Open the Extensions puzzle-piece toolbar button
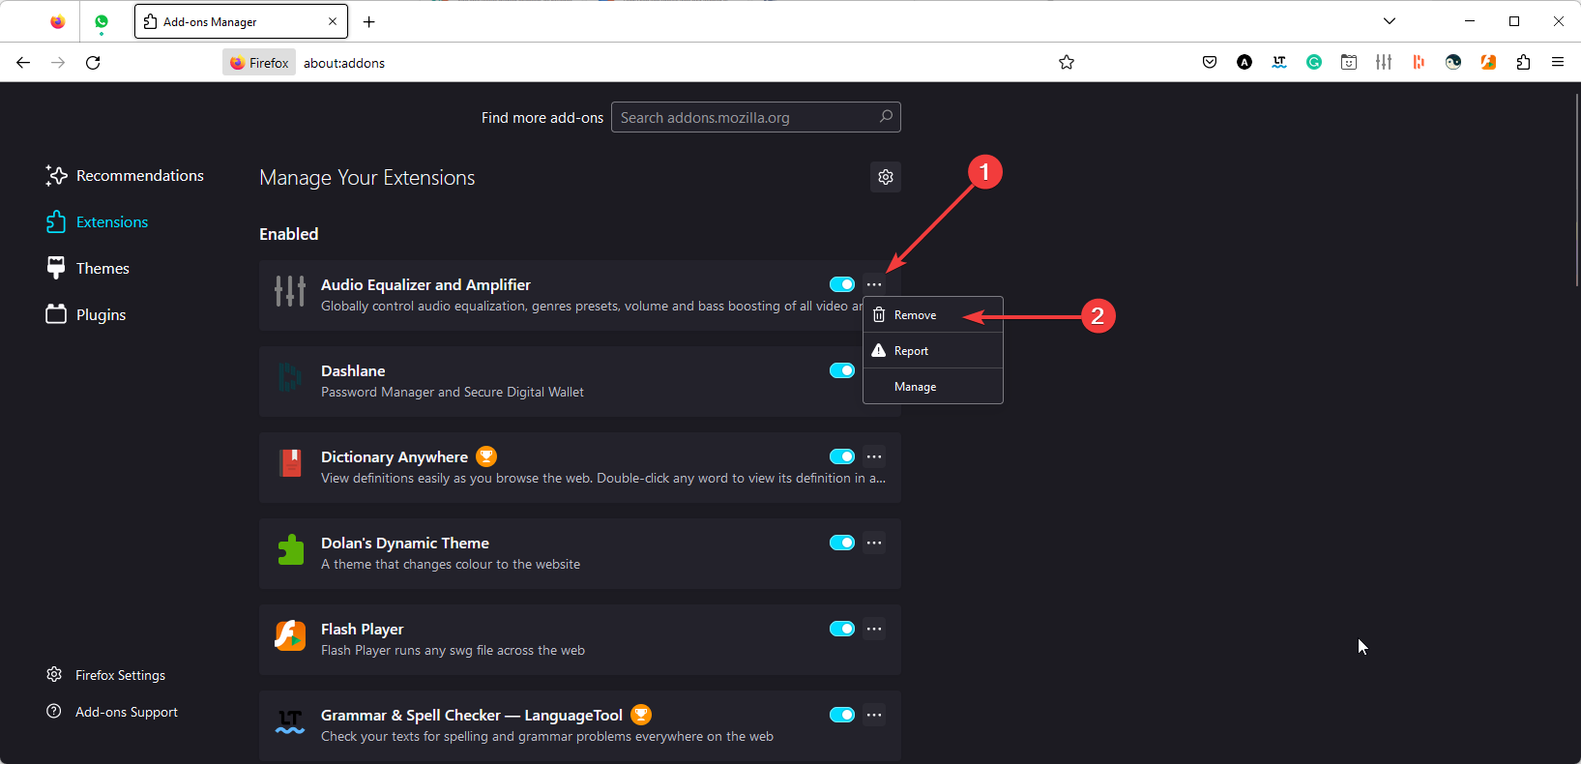 1523,62
